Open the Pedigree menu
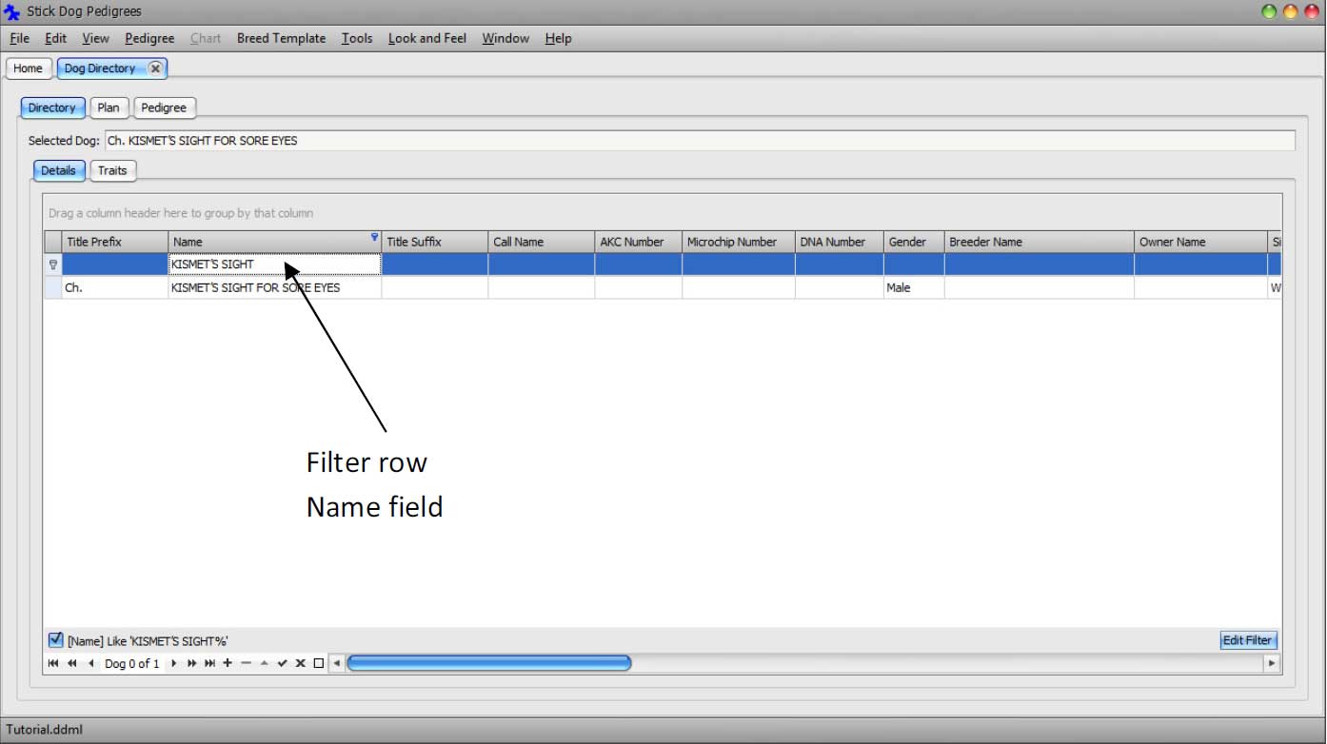Screen dimensions: 1327x744 click(x=149, y=38)
